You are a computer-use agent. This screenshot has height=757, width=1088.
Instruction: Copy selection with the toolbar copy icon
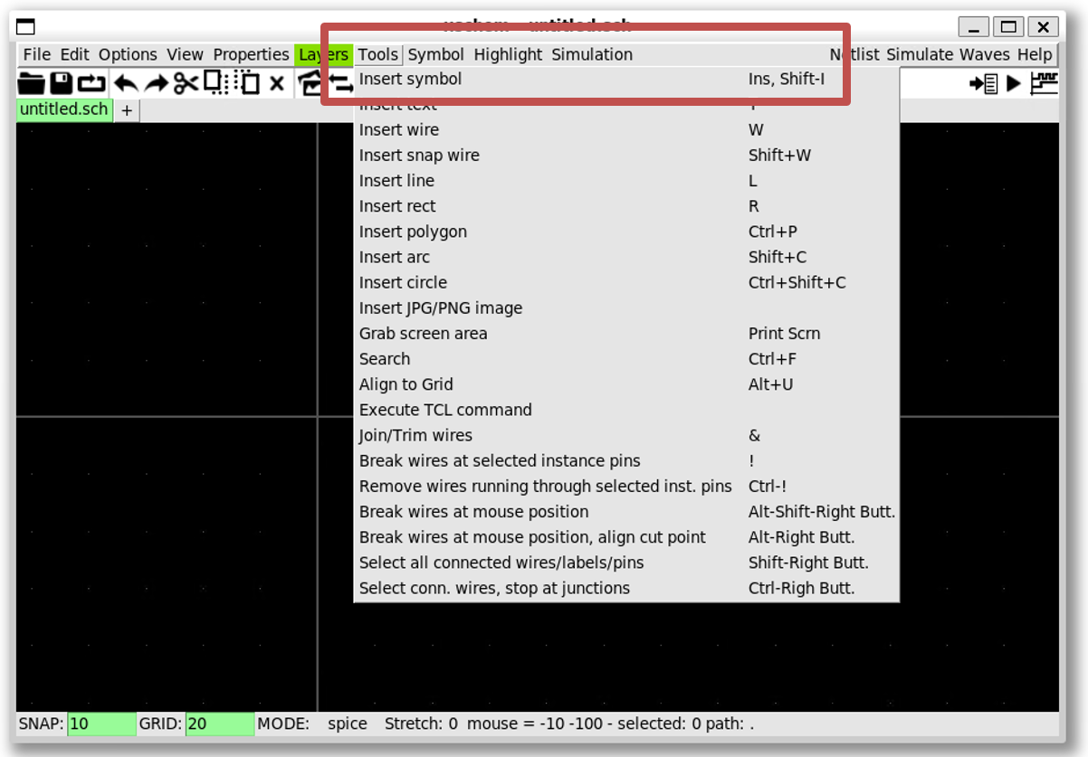[x=215, y=83]
